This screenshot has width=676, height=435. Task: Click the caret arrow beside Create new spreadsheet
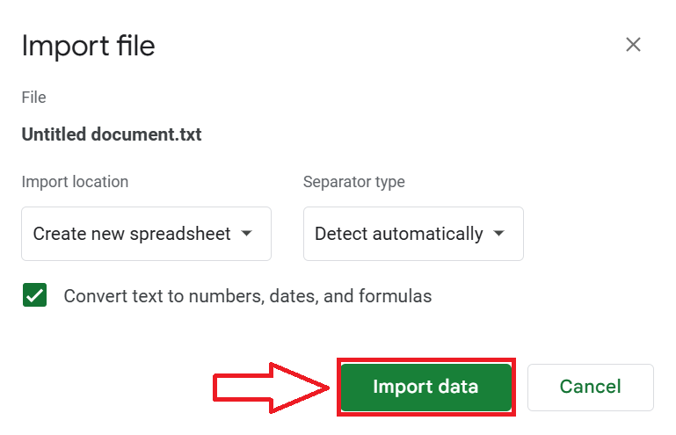pos(247,234)
